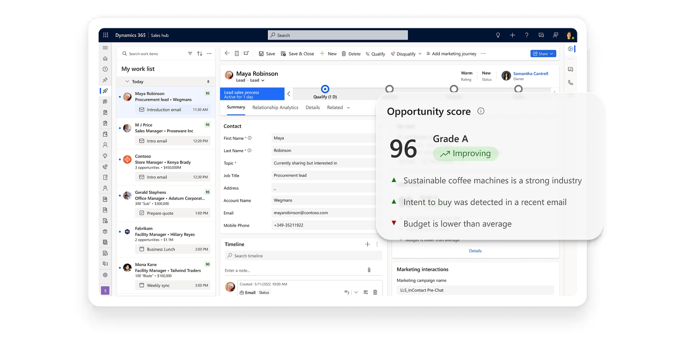This screenshot has height=341, width=682.
Task: Open the phone dialer icon in the right rail
Action: 571,82
